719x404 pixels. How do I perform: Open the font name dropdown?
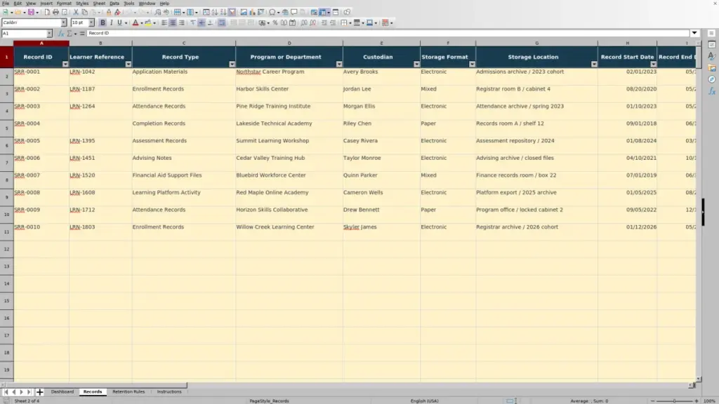64,22
